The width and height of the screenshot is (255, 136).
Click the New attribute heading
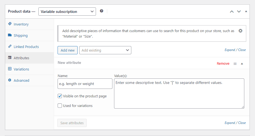(x=69, y=63)
